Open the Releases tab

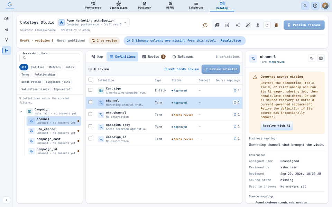click(x=183, y=57)
